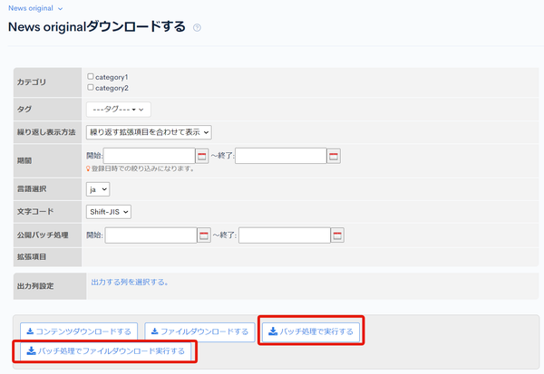The image size is (544, 374).
Task: Click the カテゴリ row label
Action: tap(32, 82)
